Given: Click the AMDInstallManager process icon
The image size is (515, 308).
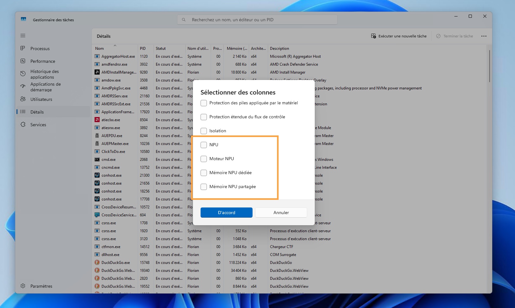Looking at the screenshot, I should tap(97, 72).
